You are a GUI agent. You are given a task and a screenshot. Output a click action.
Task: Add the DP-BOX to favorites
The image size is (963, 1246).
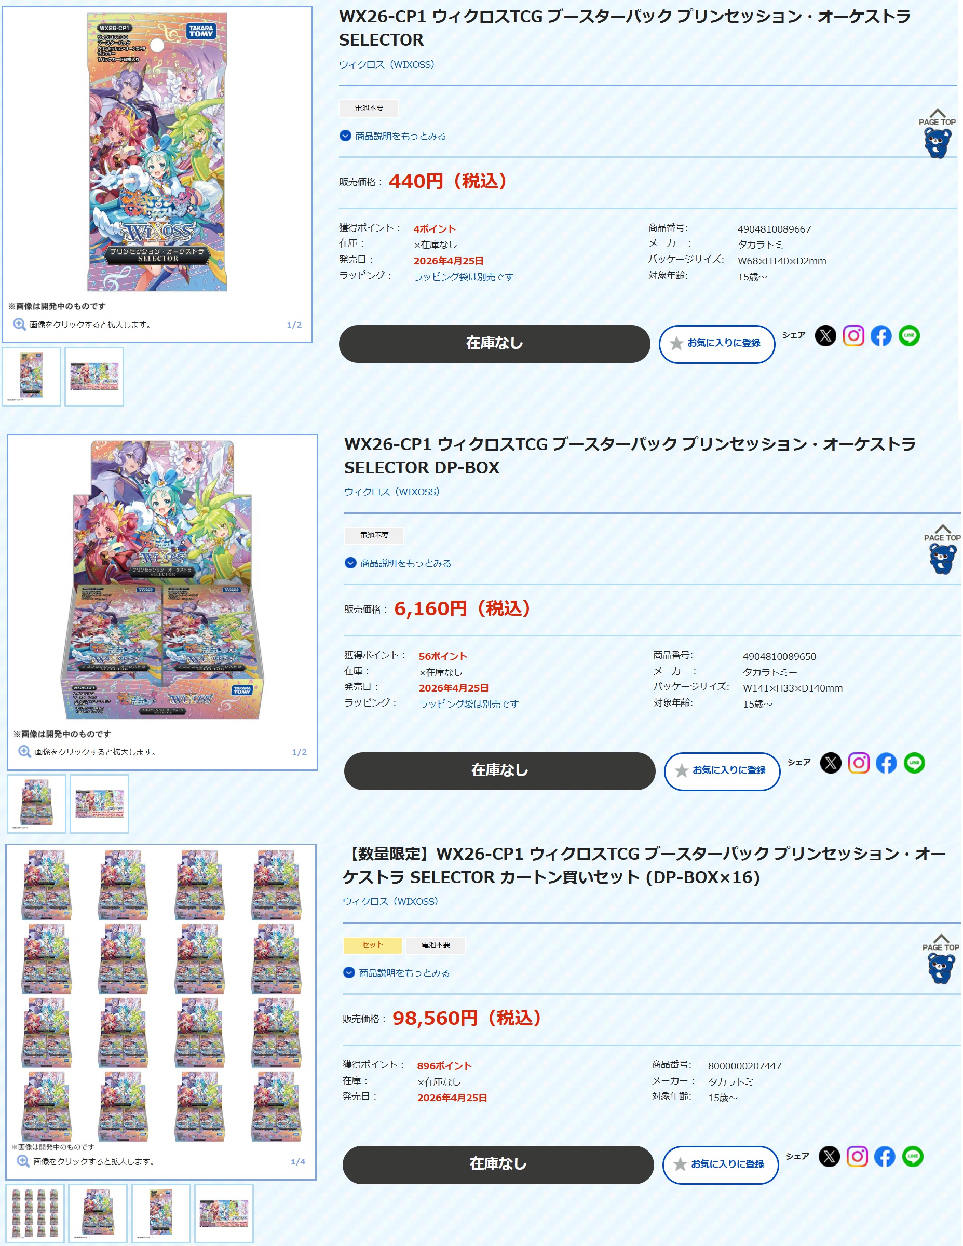722,771
